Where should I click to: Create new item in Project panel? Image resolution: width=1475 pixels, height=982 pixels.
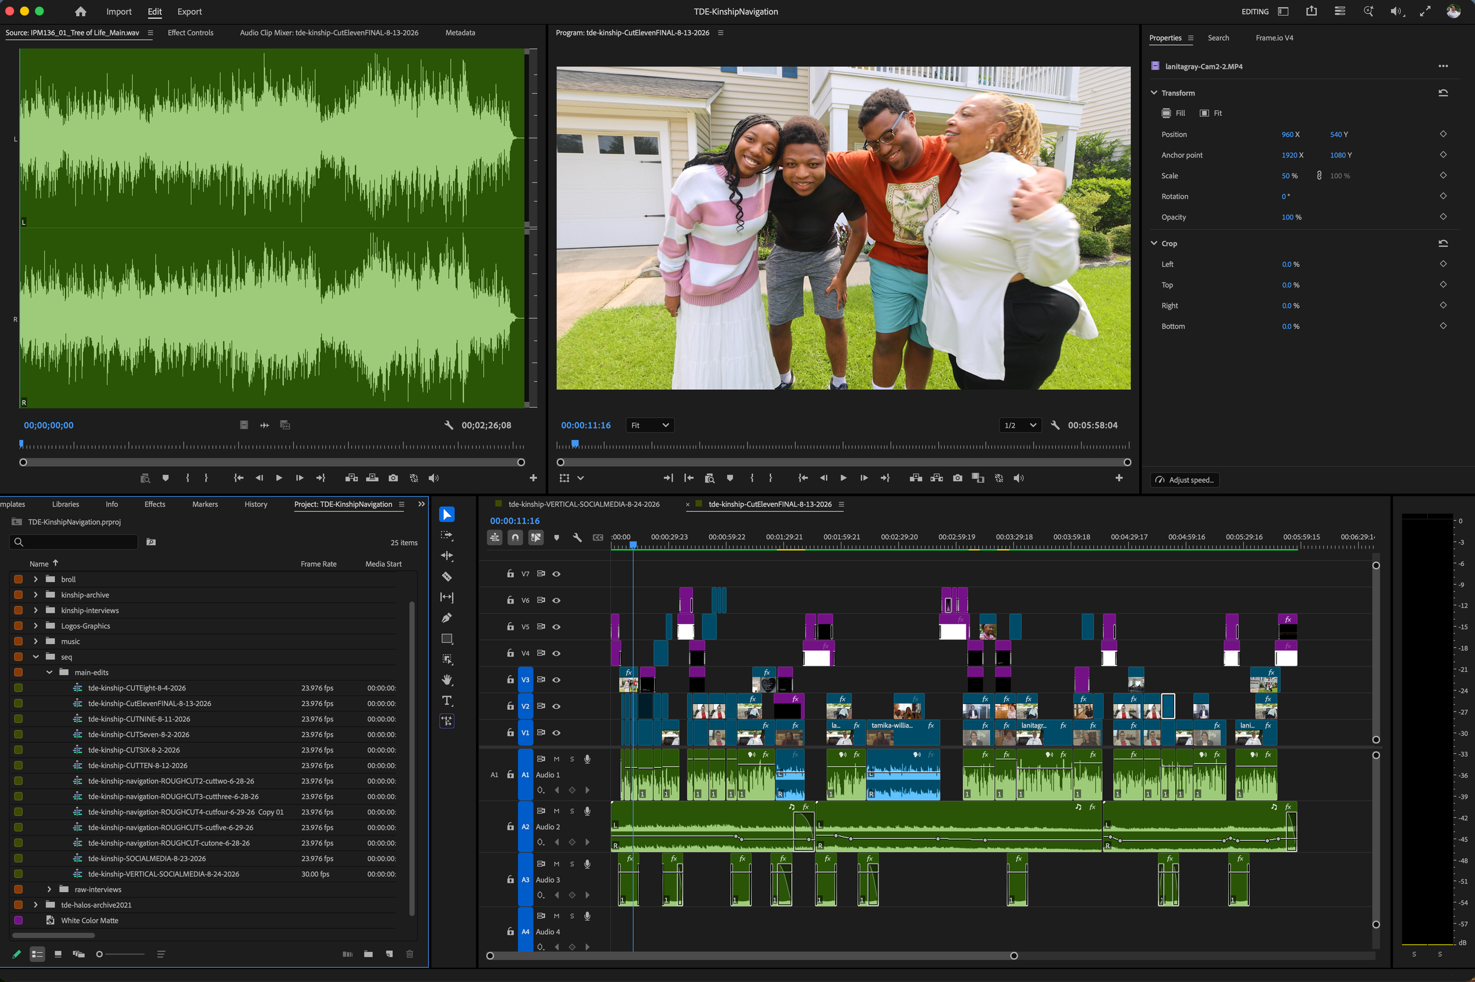pyautogui.click(x=389, y=954)
